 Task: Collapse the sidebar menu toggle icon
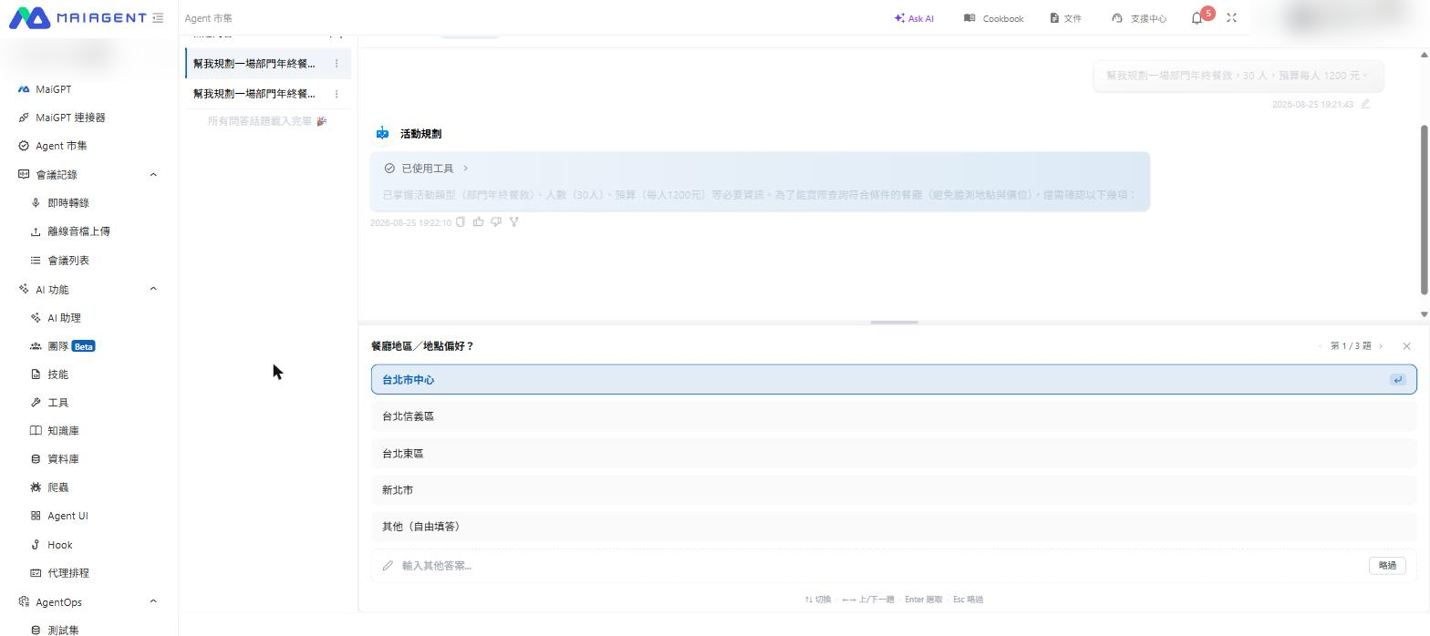pos(159,17)
